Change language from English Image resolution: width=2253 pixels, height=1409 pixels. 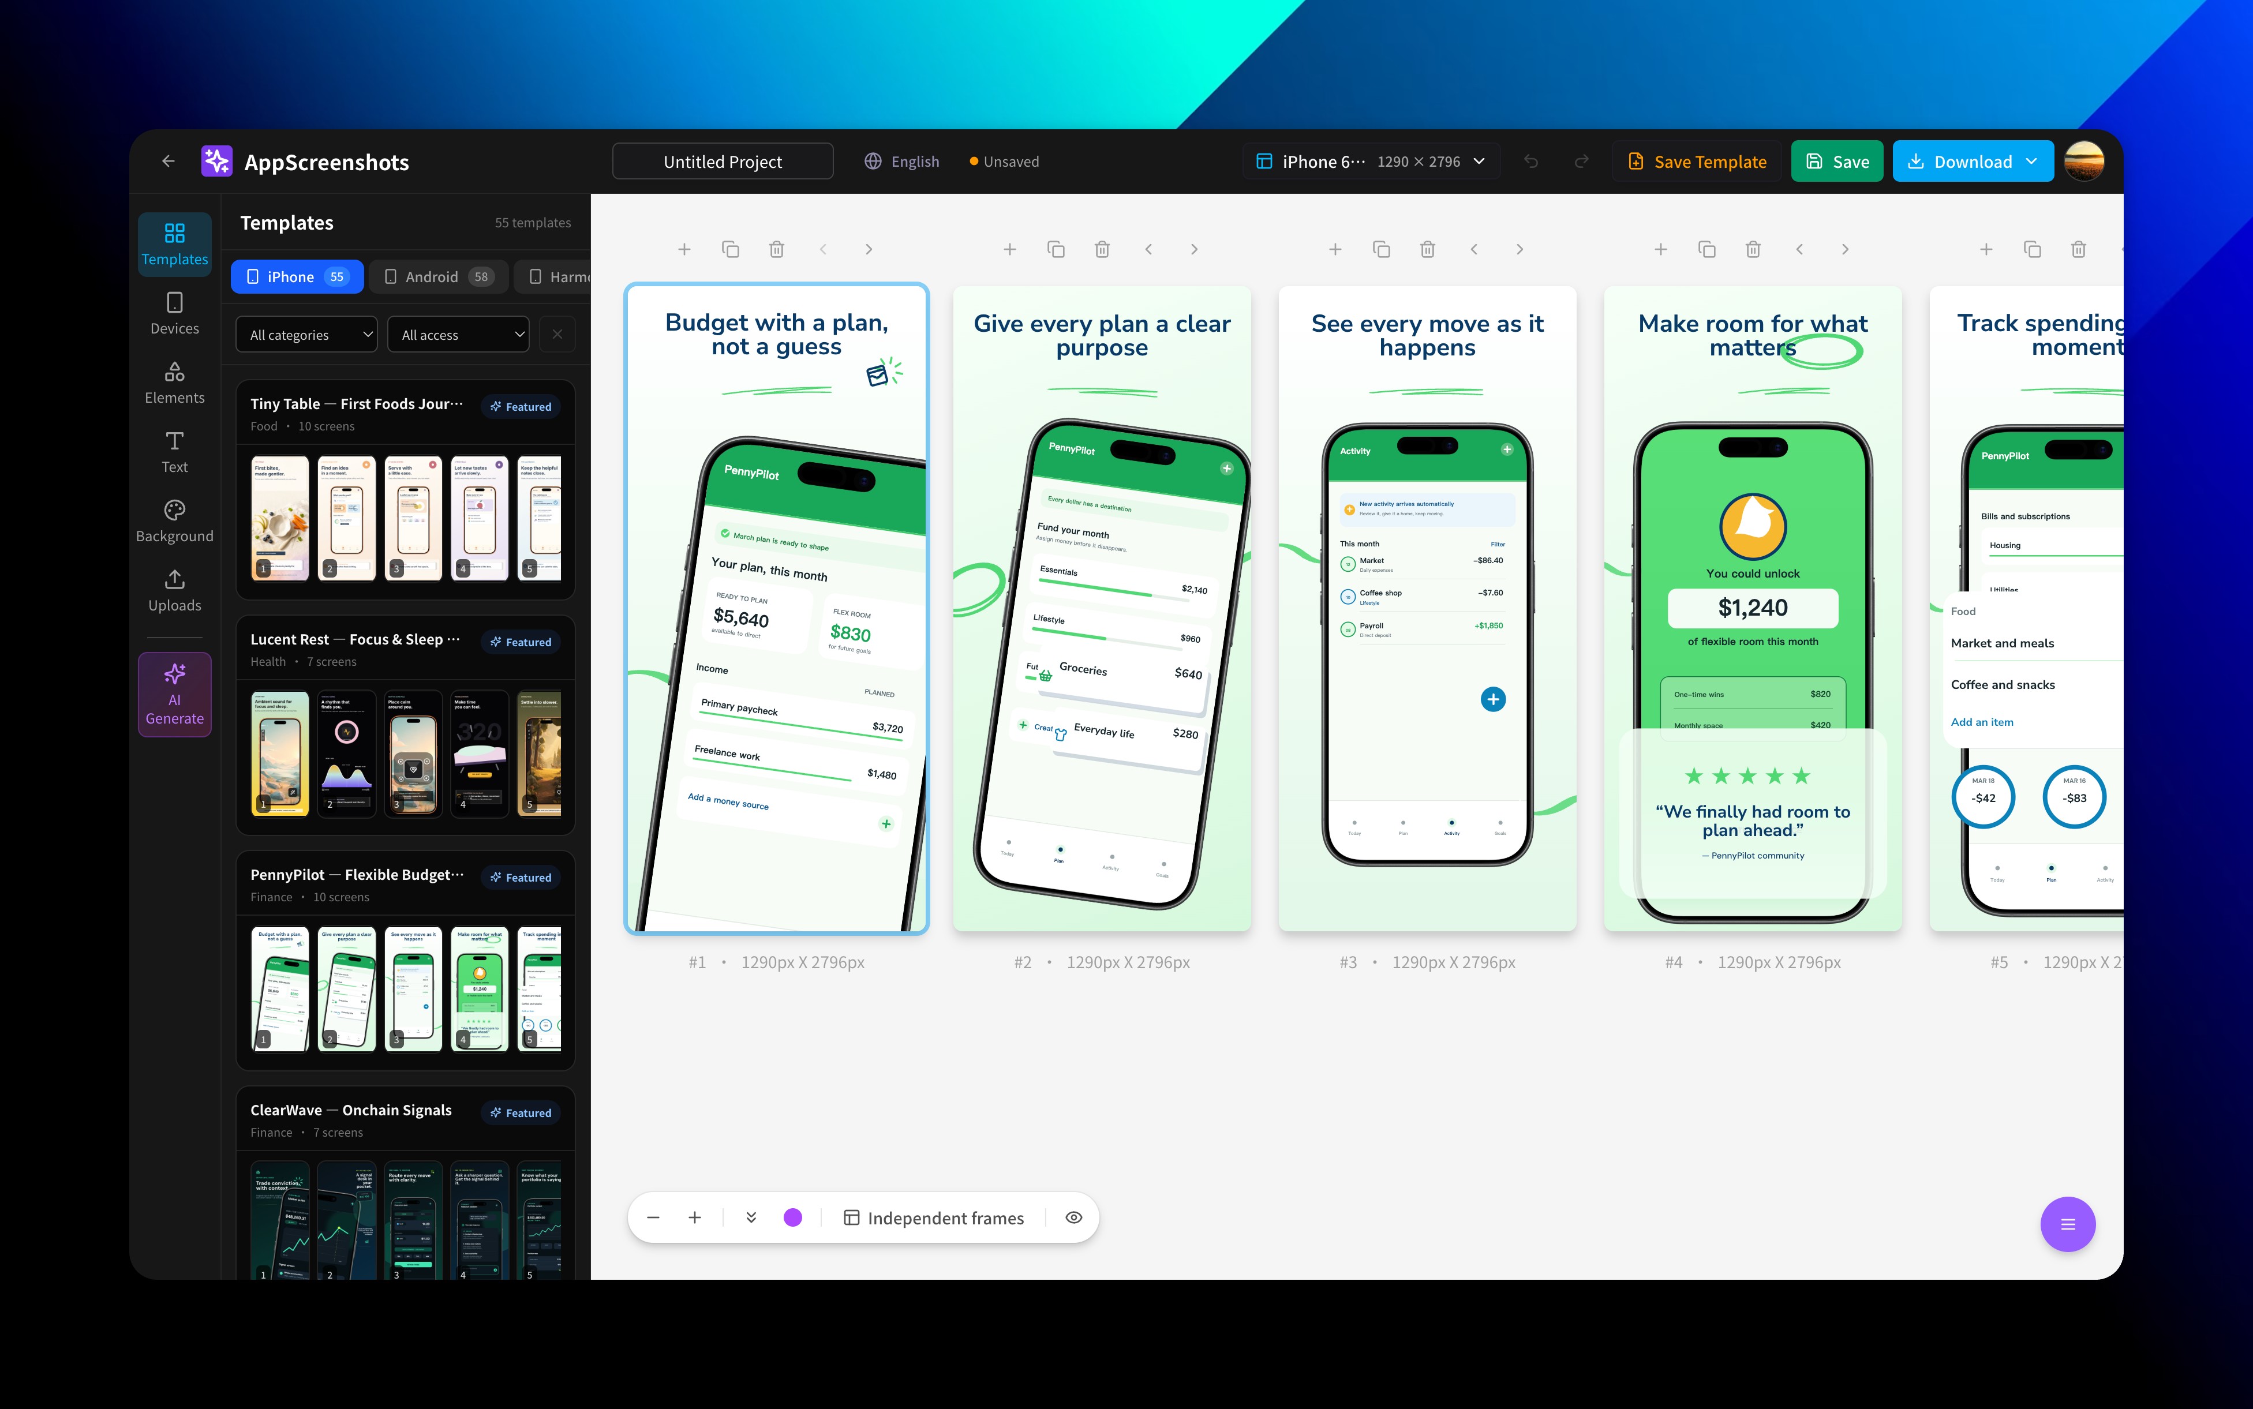tap(901, 161)
